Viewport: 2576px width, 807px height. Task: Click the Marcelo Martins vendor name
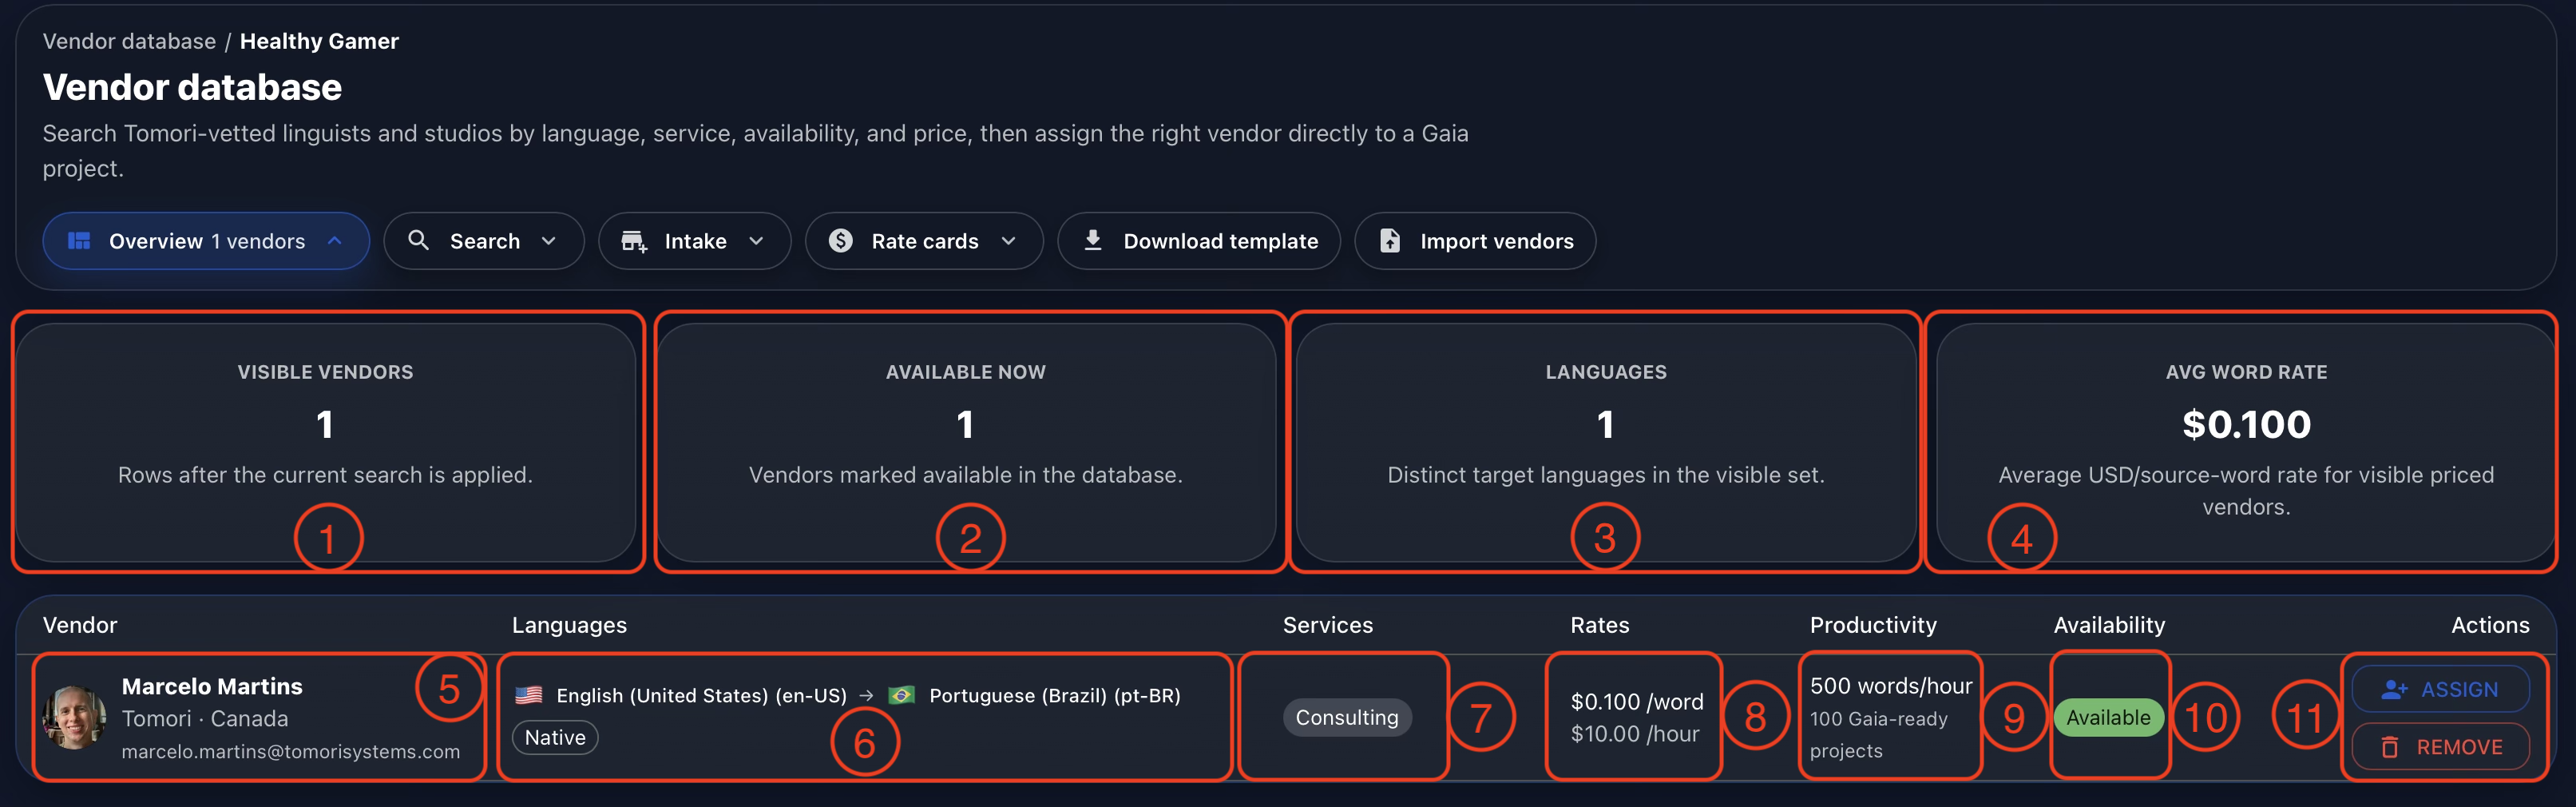tap(212, 687)
